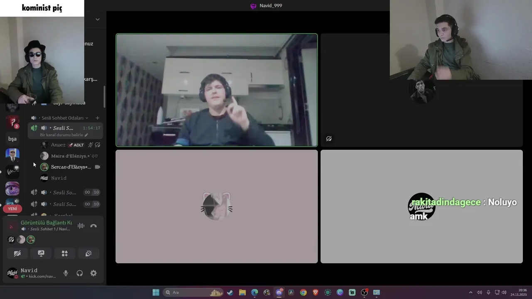Click the system tray microphone icon
The image size is (532, 299).
(x=488, y=292)
